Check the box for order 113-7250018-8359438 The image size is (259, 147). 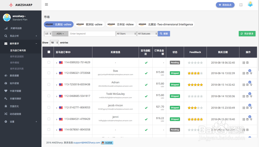[x=49, y=84]
